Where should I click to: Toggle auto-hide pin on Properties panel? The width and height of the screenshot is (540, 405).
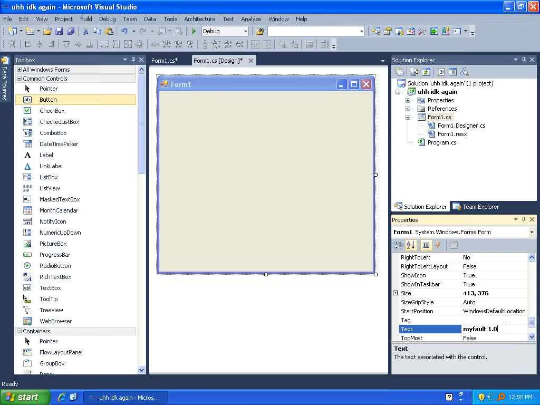click(524, 219)
